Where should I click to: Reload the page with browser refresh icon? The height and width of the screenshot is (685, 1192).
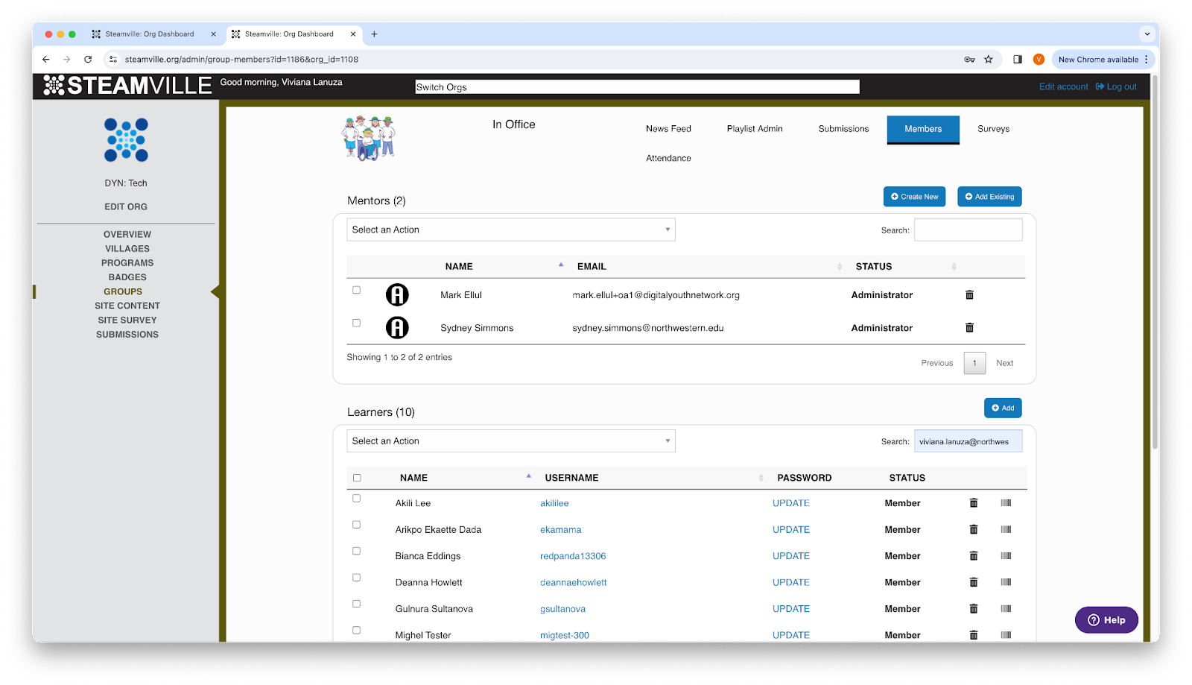click(x=88, y=59)
